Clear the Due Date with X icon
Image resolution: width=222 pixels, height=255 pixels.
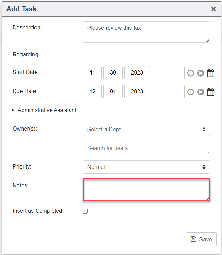click(201, 92)
